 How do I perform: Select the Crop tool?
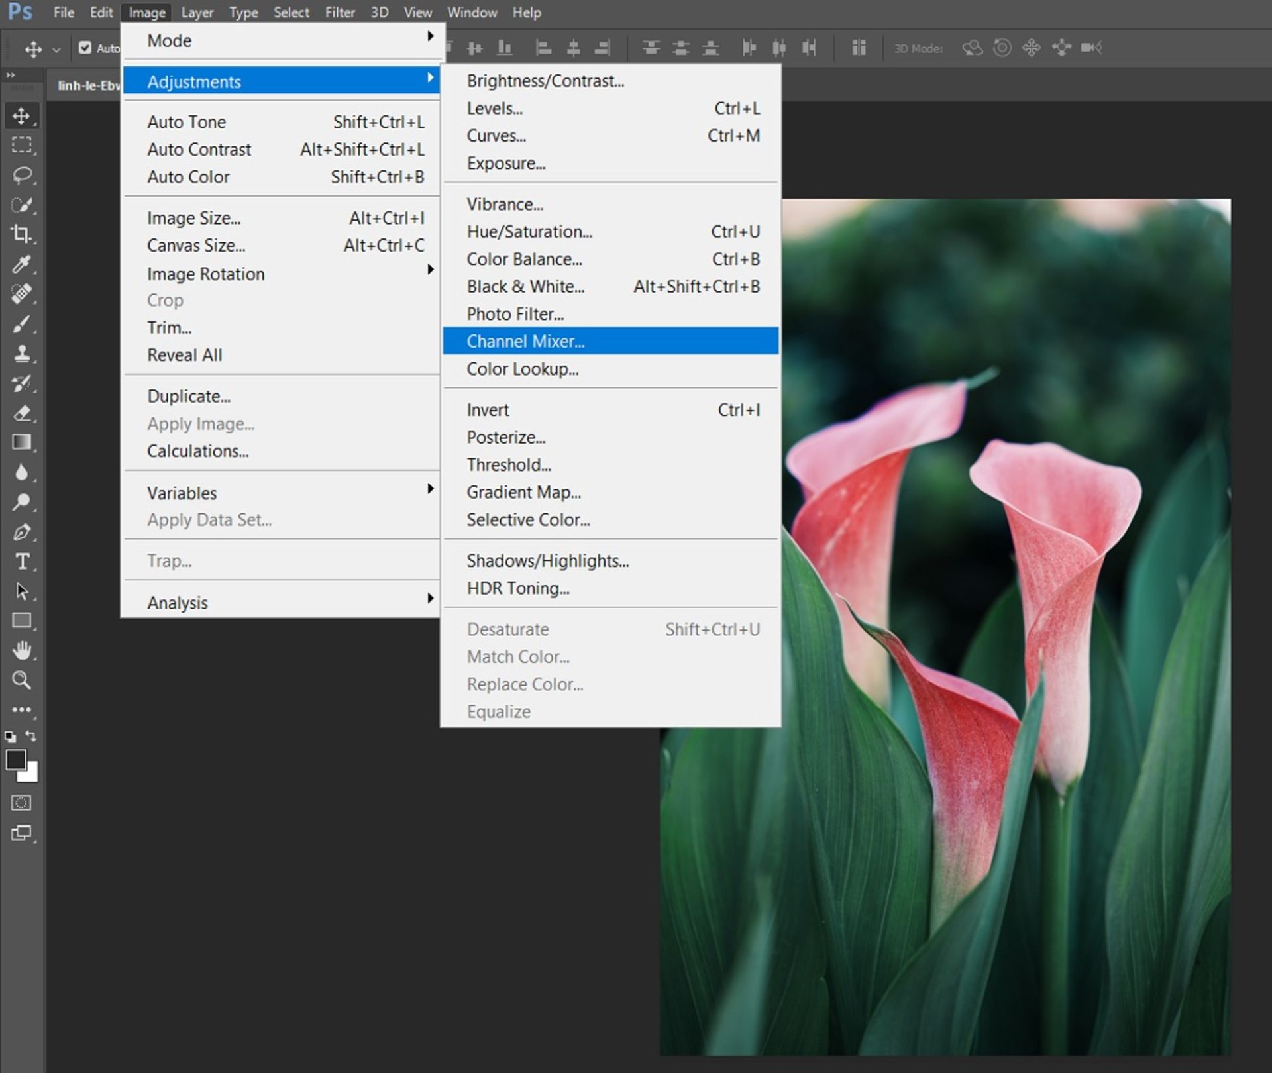click(x=21, y=234)
